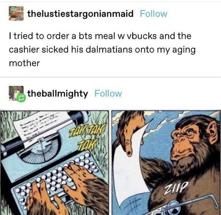Screen dimensions: 221x215
Task: Follow thelustiestargonianmaid
Action: pyautogui.click(x=154, y=14)
